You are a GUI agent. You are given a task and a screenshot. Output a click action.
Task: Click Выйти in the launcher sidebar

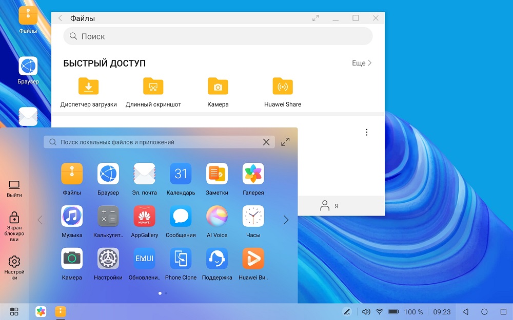click(14, 189)
